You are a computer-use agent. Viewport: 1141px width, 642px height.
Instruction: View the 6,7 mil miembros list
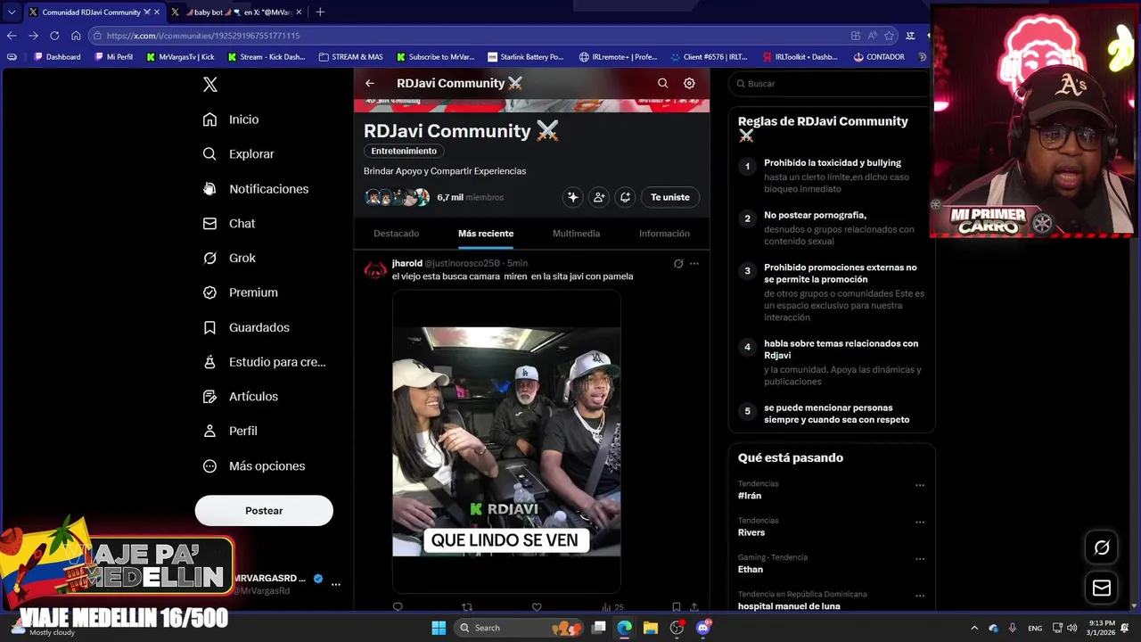point(470,197)
